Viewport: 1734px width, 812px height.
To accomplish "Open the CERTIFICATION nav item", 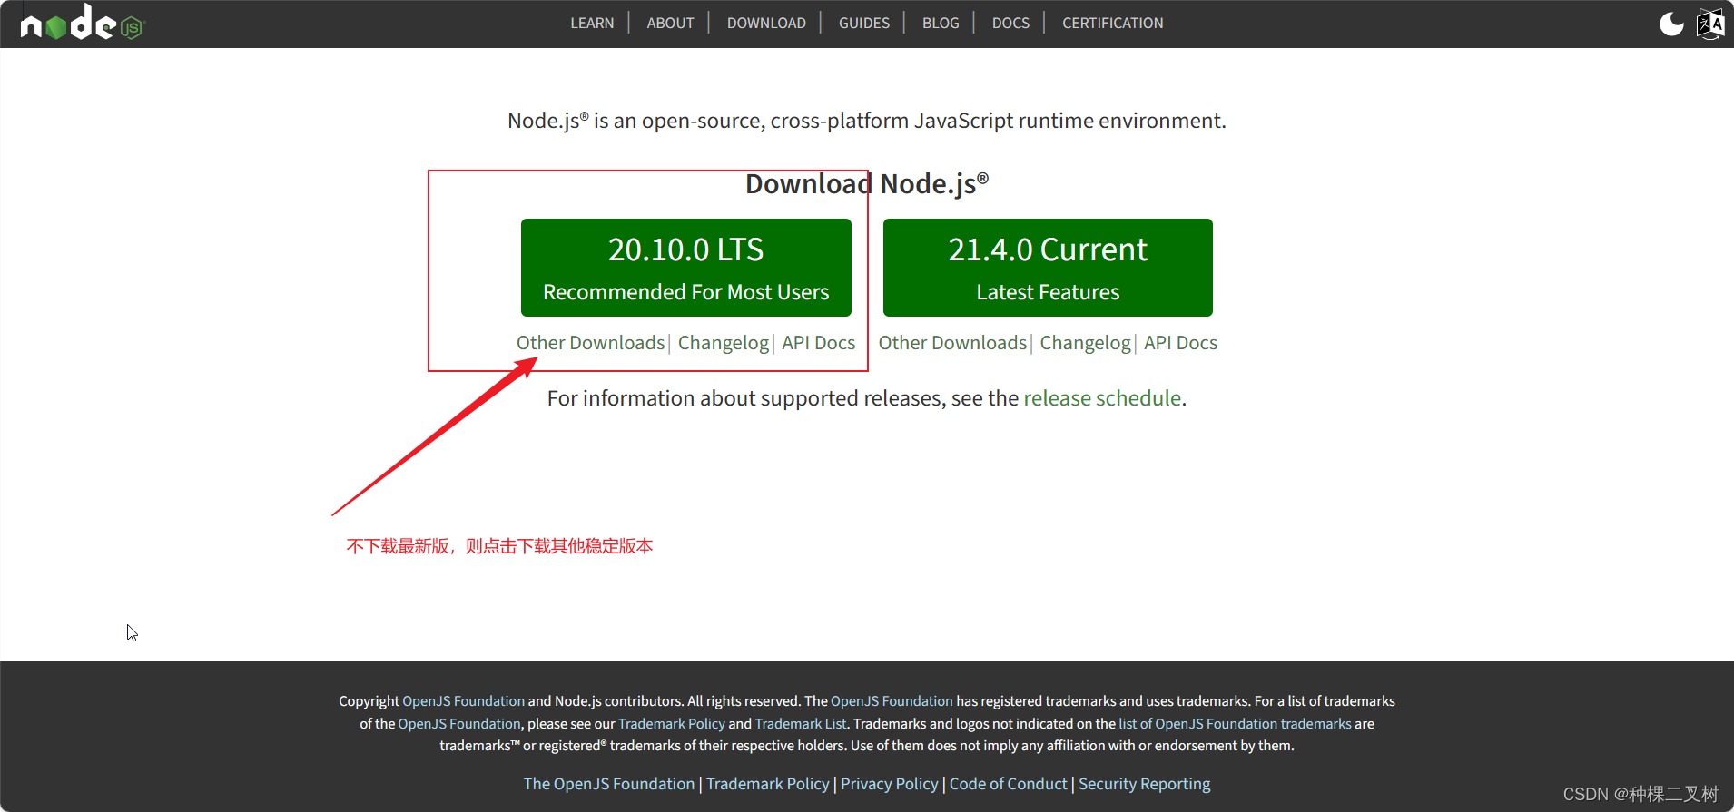I will point(1113,23).
